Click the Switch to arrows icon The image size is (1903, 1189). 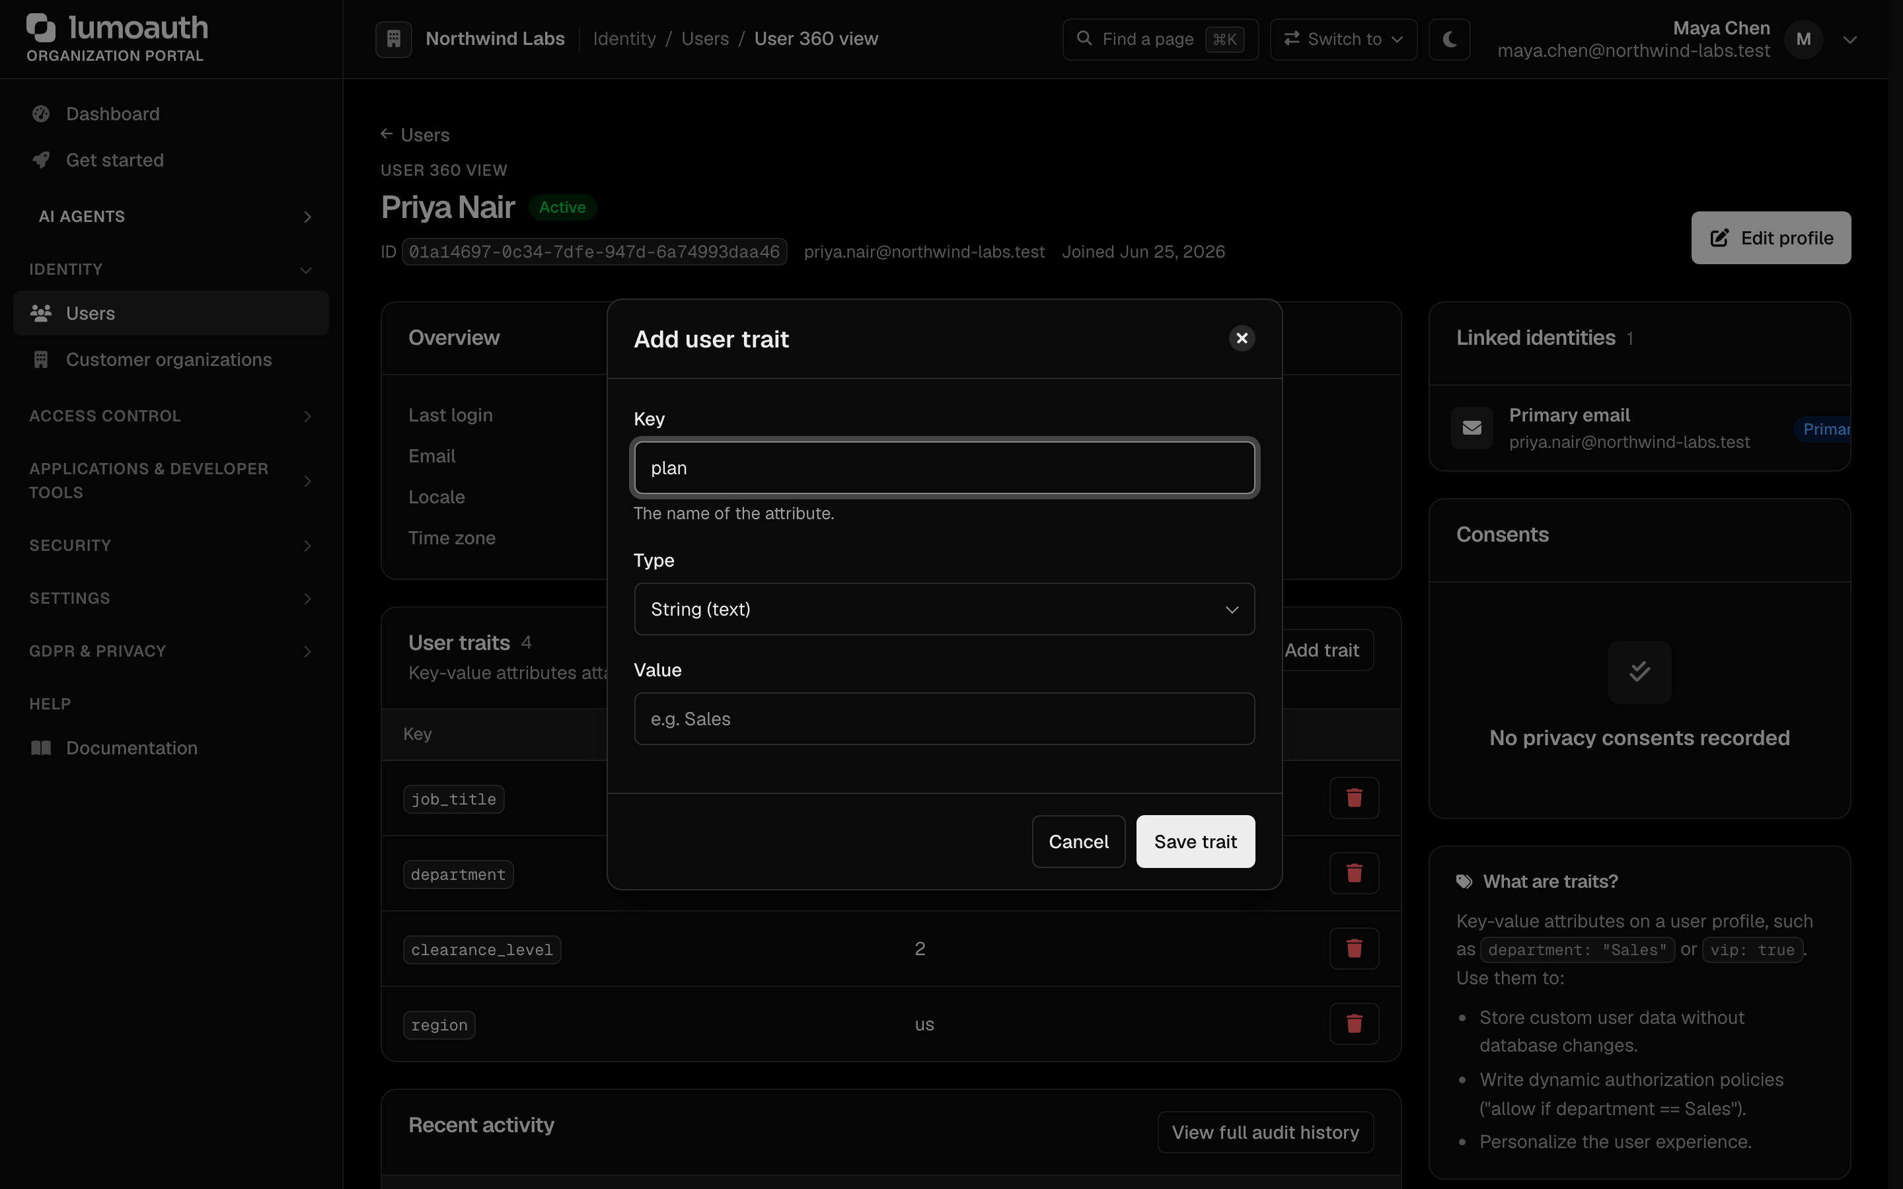point(1291,38)
